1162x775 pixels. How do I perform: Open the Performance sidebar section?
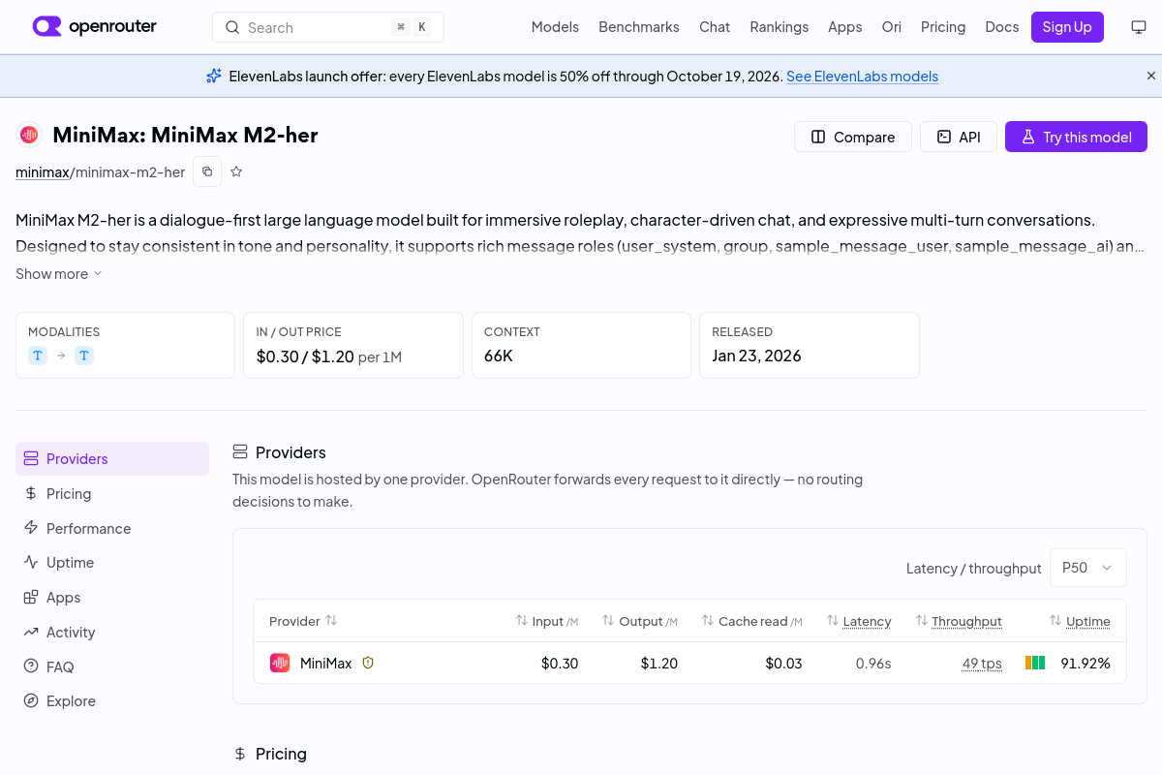pos(112,529)
